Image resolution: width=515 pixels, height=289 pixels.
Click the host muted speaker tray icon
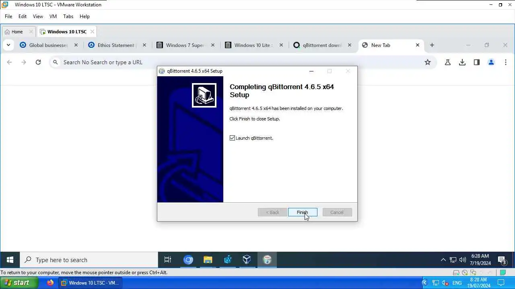(445, 283)
